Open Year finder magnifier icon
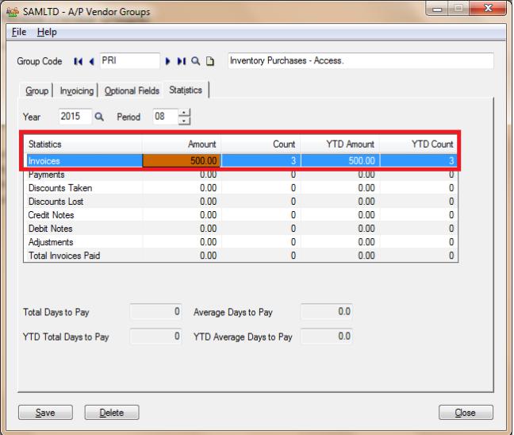Image resolution: width=514 pixels, height=435 pixels. click(x=99, y=117)
